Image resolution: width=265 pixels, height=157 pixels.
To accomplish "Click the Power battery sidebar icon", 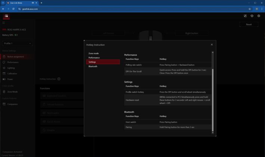I will 4,79.
